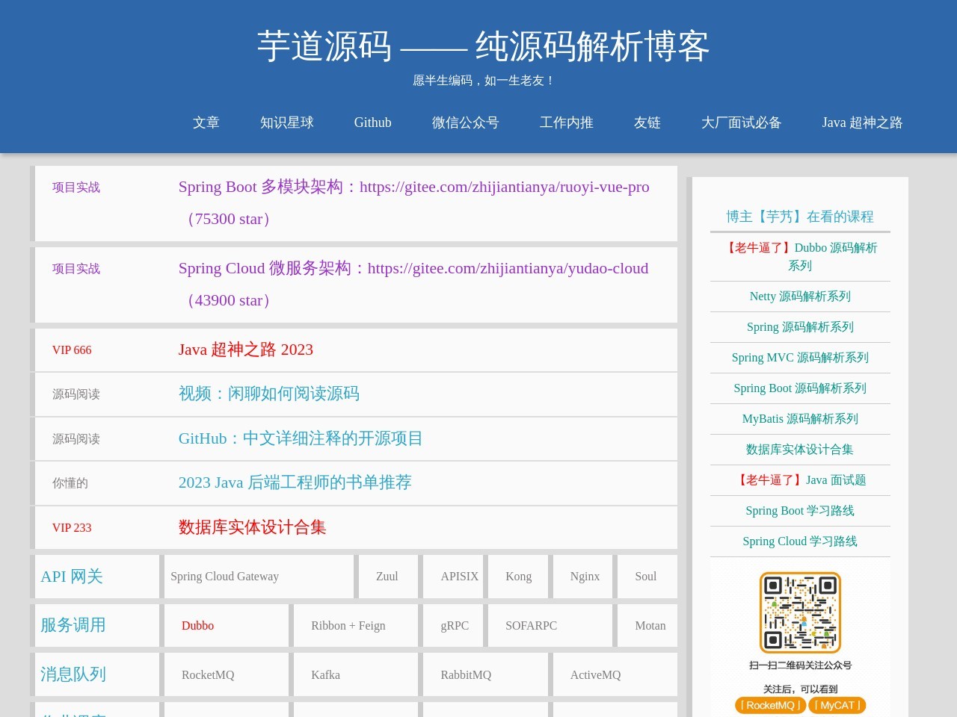Open Netty 源码解析系列 in the sidebar
The width and height of the screenshot is (957, 717).
800,297
